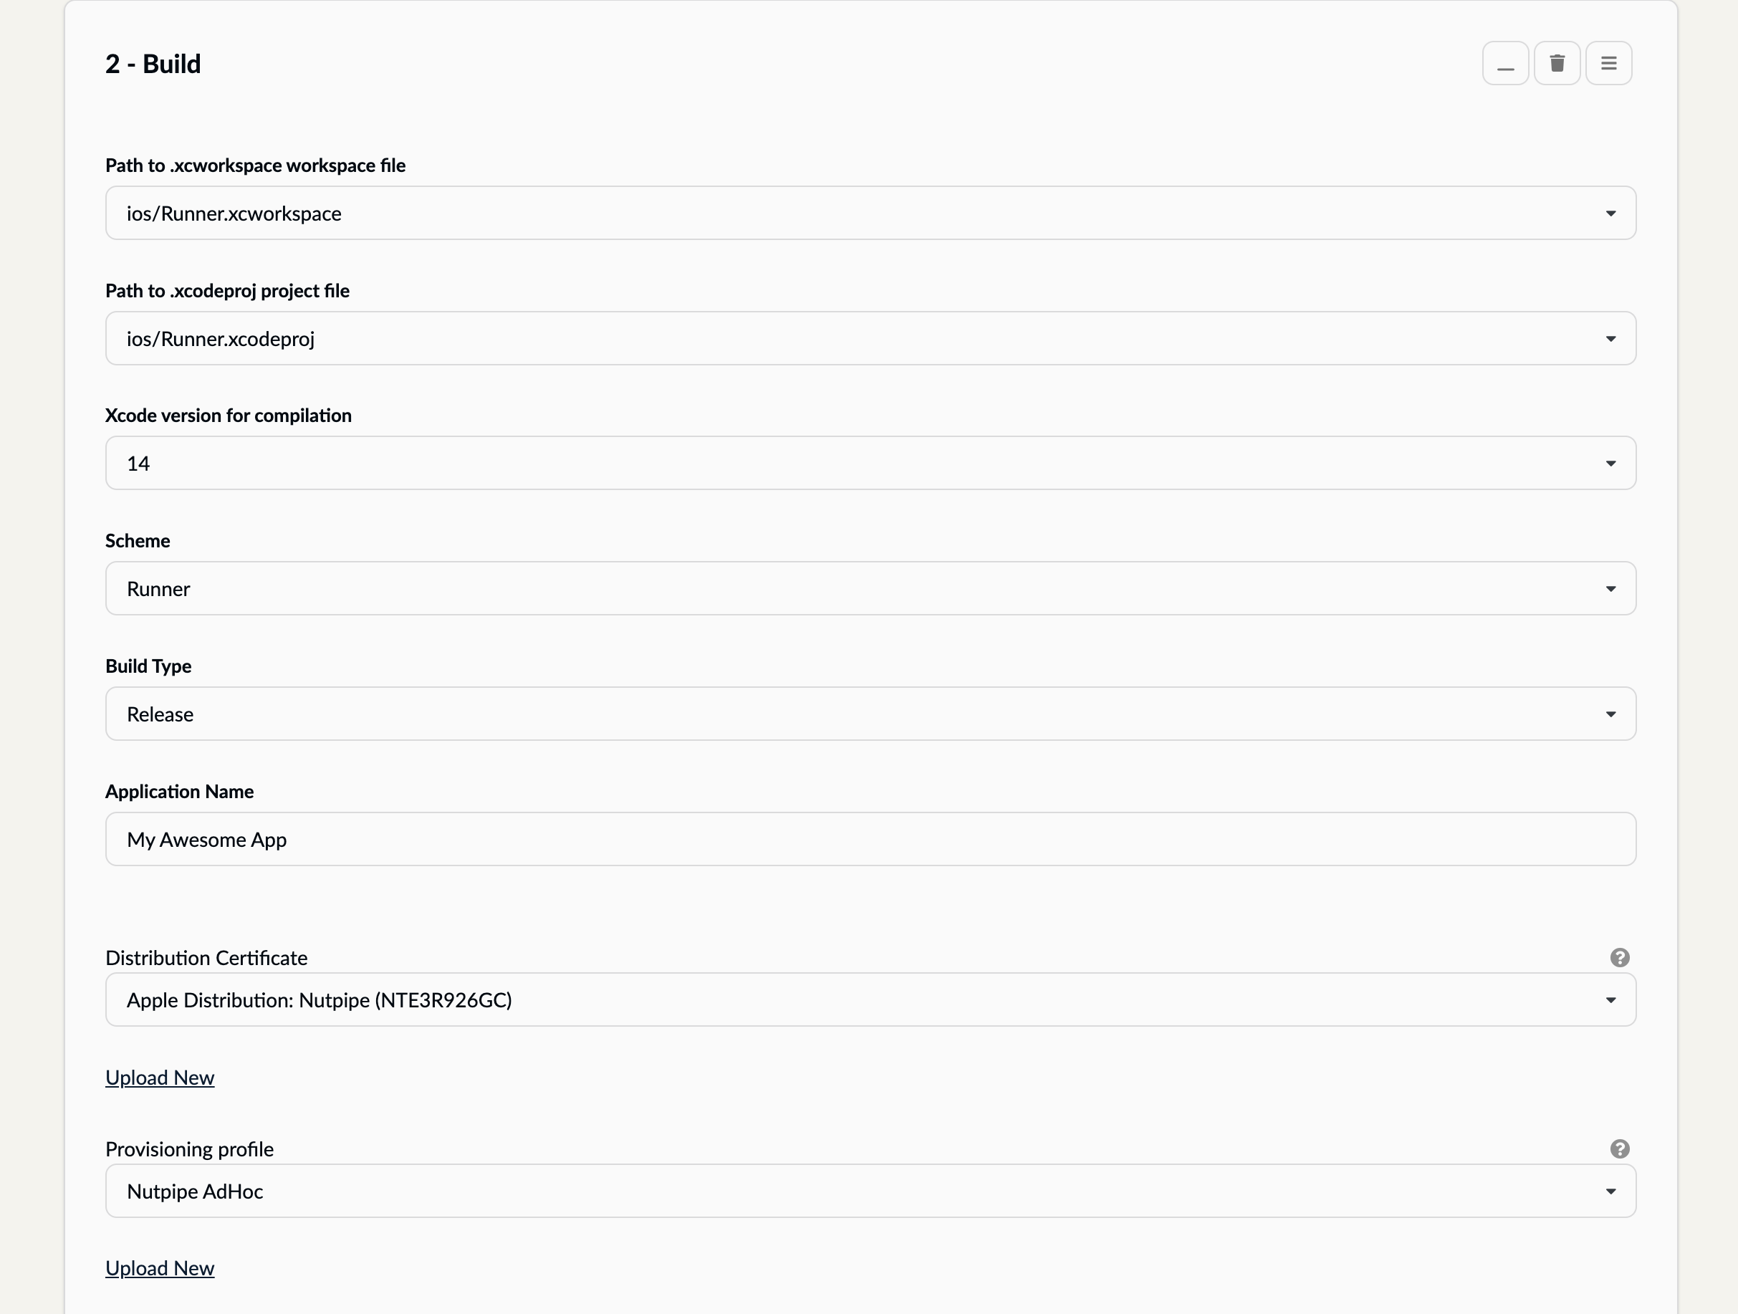Click the arrow on the Scheme dropdown
The image size is (1738, 1314).
tap(1610, 589)
